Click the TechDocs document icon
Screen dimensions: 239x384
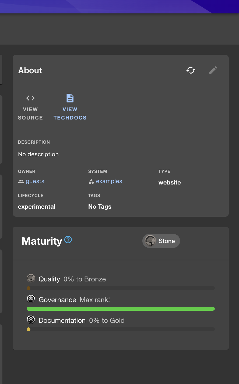[70, 98]
